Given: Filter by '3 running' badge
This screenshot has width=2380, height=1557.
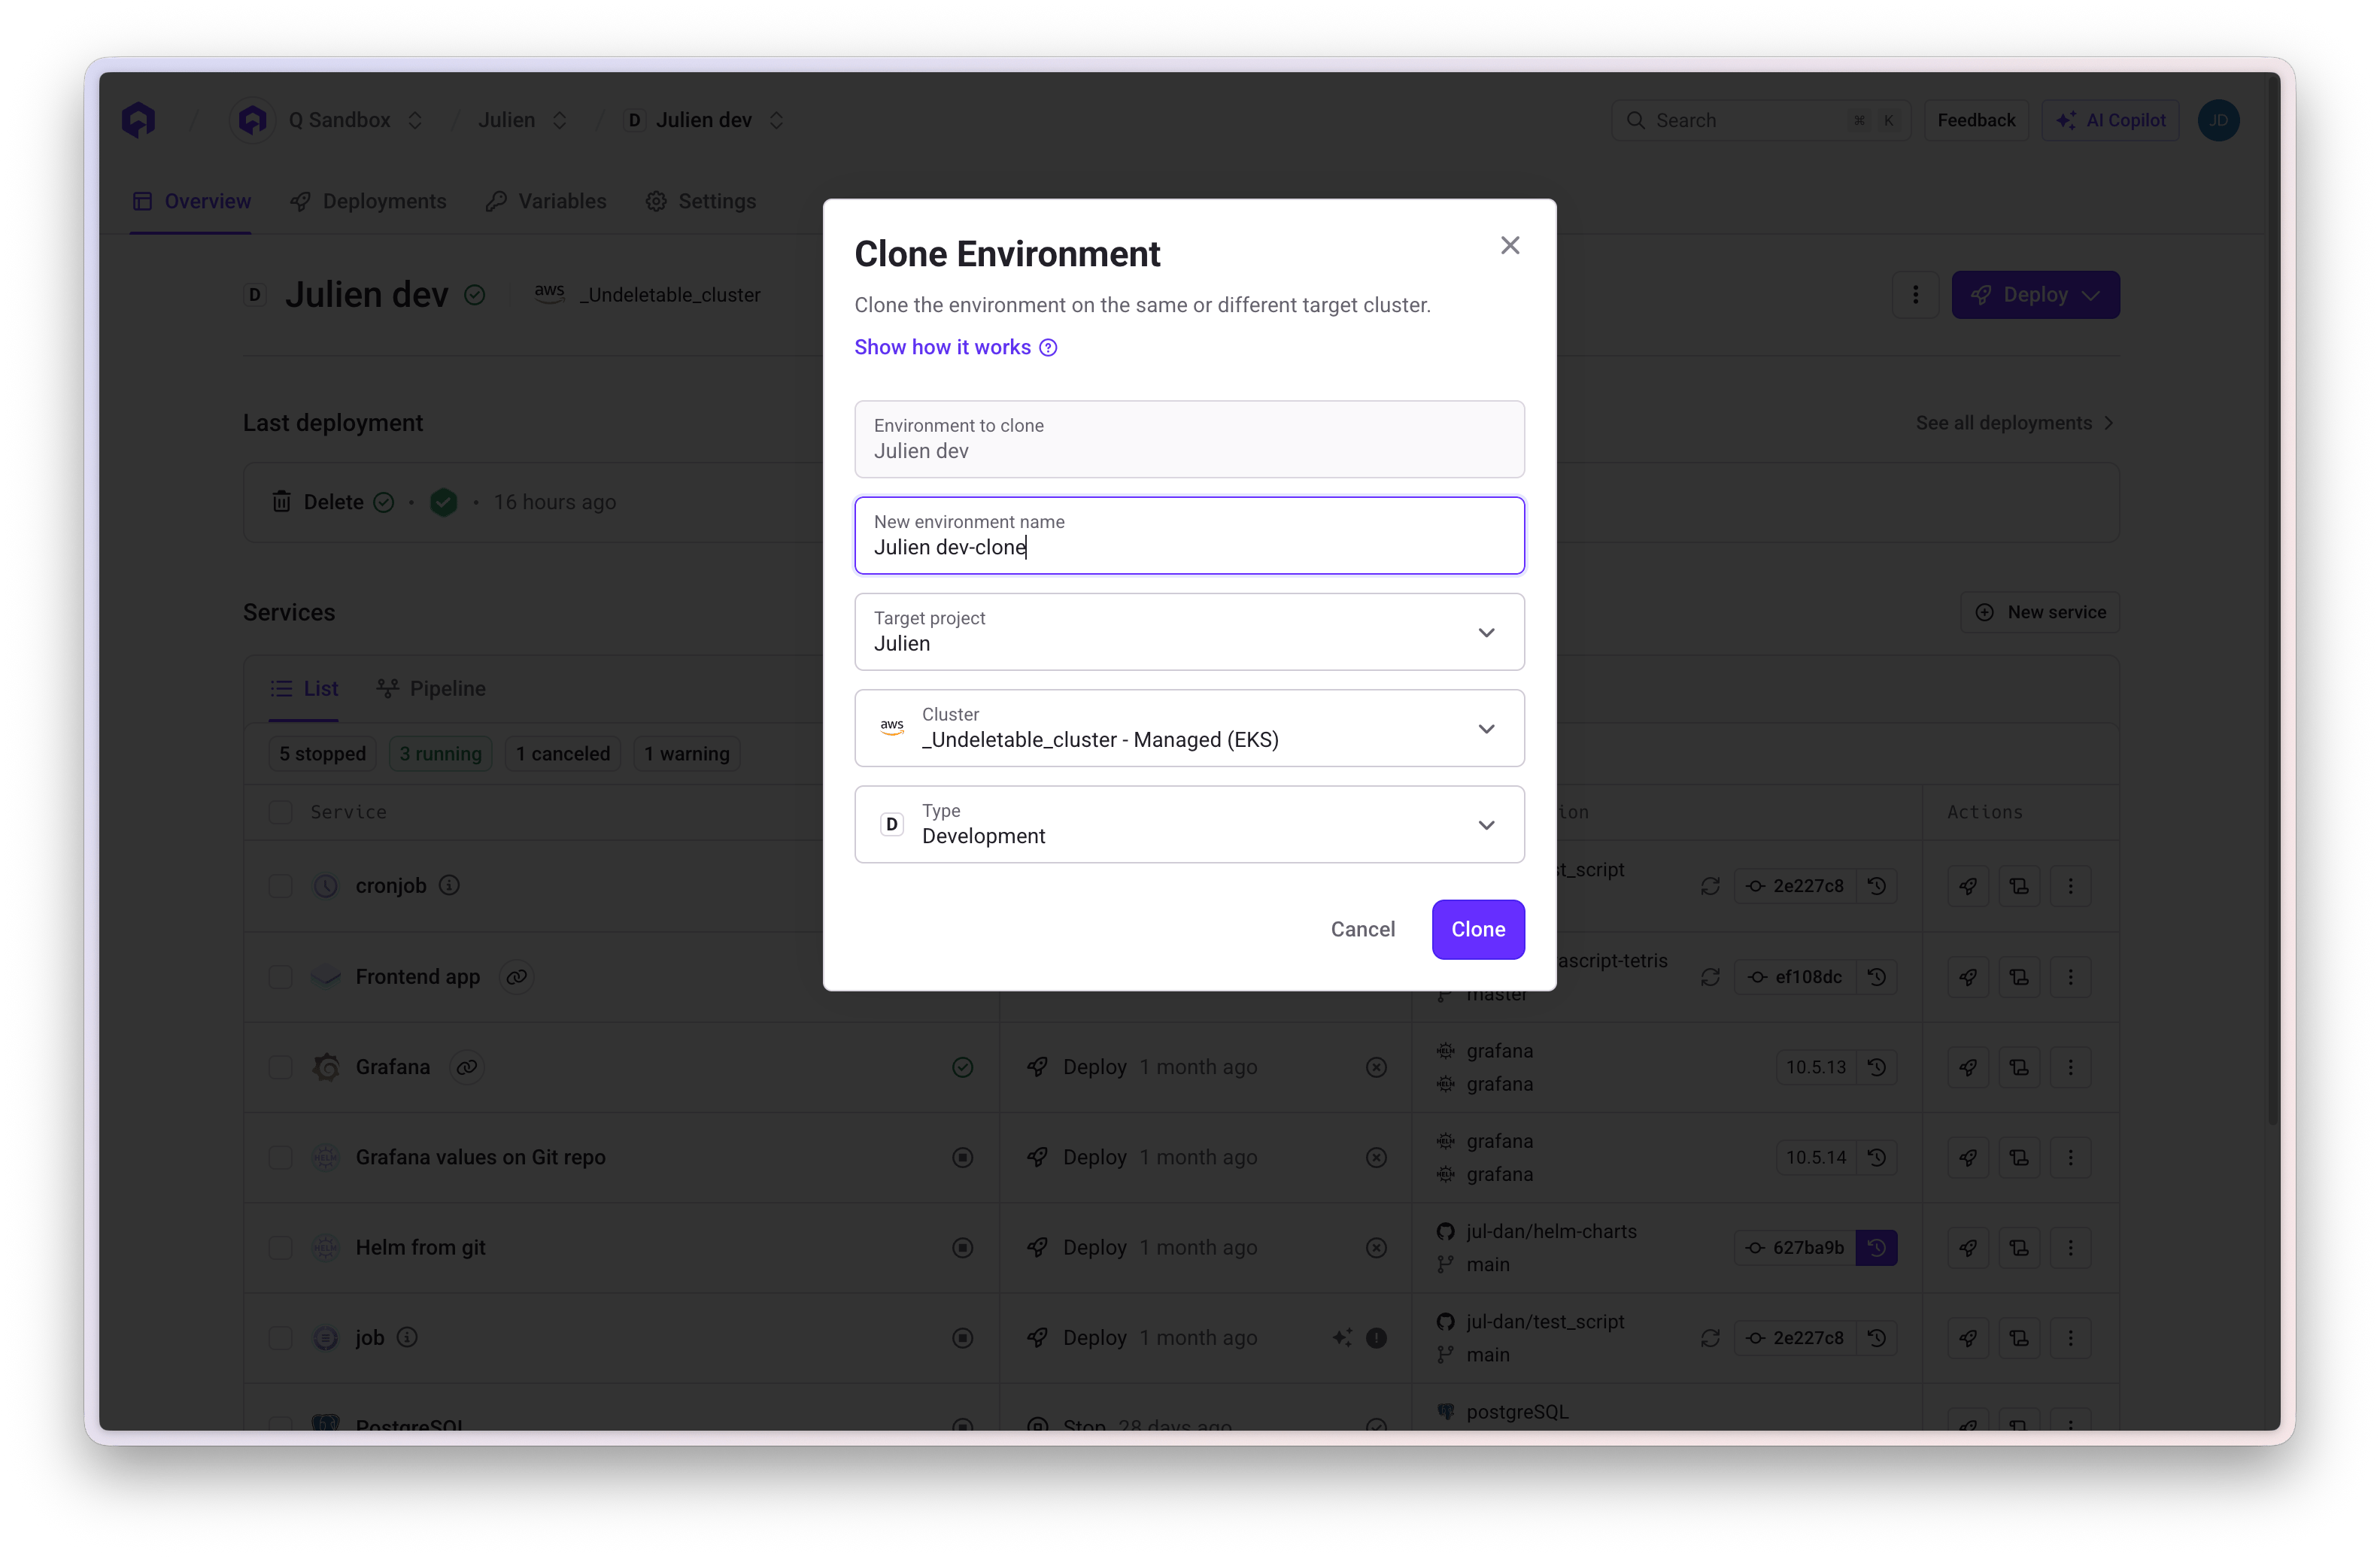Looking at the screenshot, I should (x=440, y=753).
